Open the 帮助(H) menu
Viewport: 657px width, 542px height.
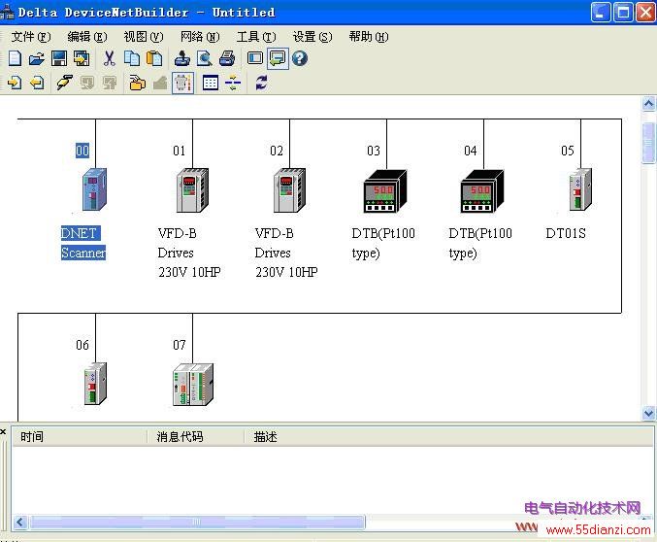[x=369, y=37]
